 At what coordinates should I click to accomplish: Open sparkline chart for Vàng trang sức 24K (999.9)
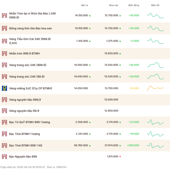pos(155,65)
